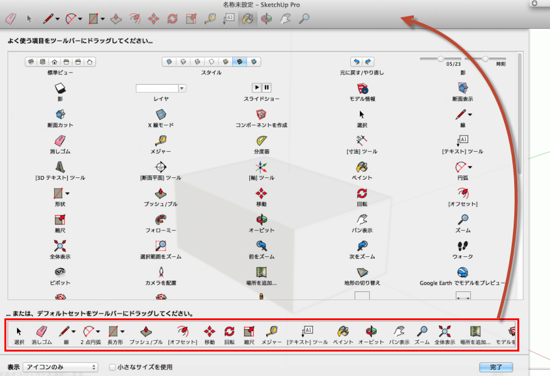
Task: Select the 3D Text tool icon
Action: 61,167
